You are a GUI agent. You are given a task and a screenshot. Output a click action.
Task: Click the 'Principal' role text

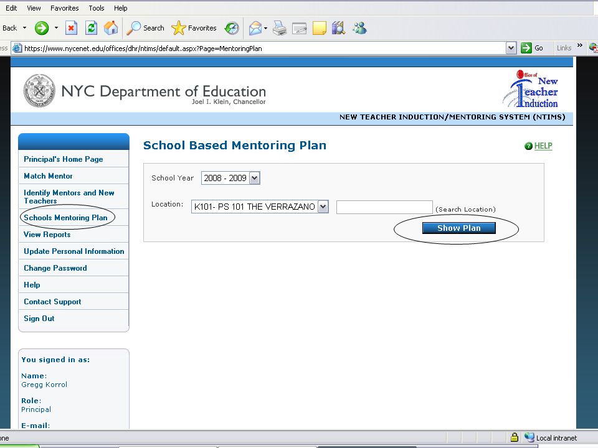tap(36, 409)
